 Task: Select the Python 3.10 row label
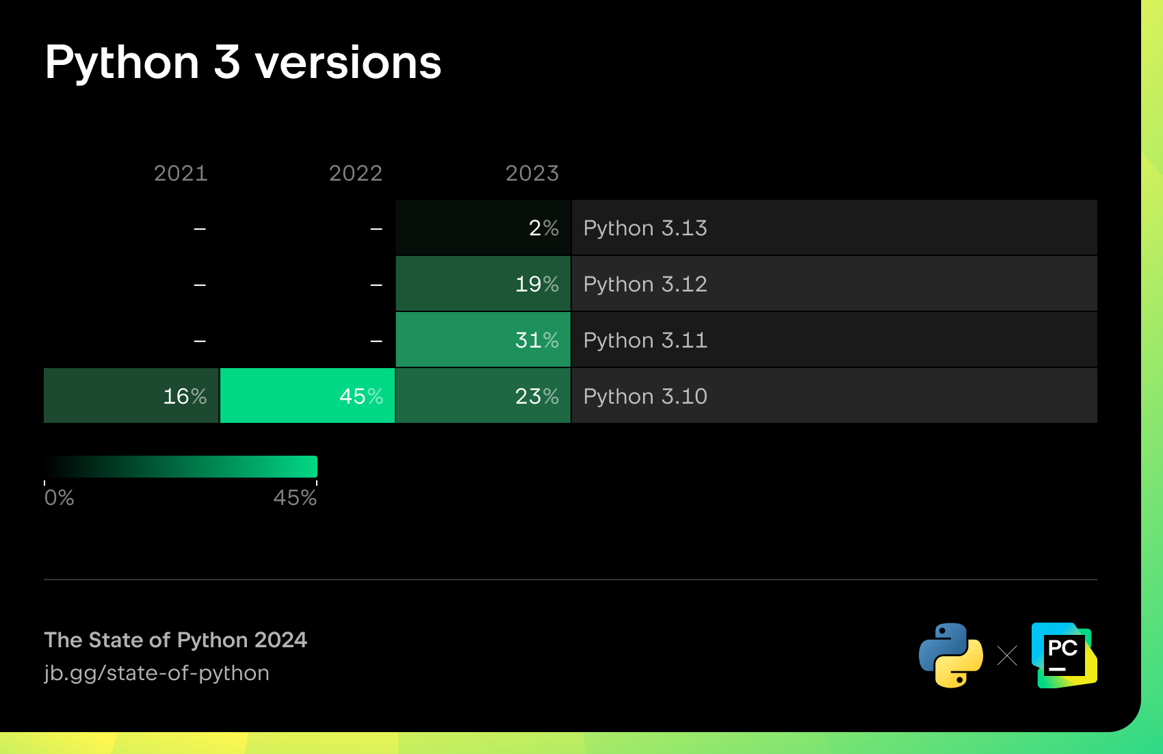click(835, 396)
